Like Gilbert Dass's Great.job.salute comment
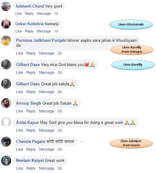The width and height of the screenshot is (156, 173). pos(19,92)
